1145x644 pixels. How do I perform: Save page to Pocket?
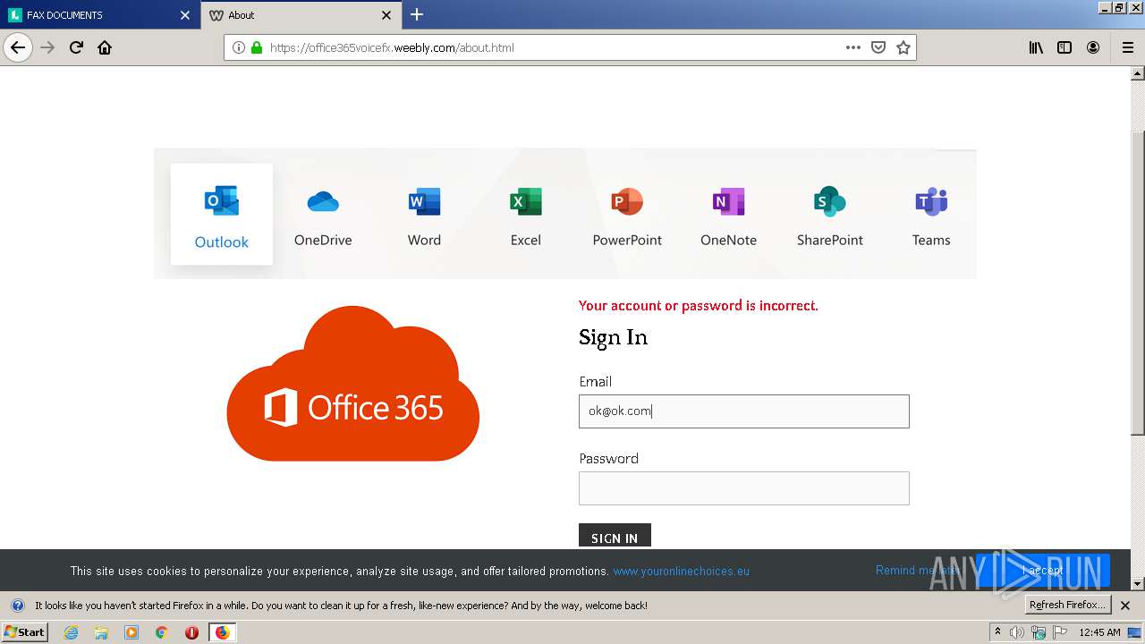[x=878, y=47]
